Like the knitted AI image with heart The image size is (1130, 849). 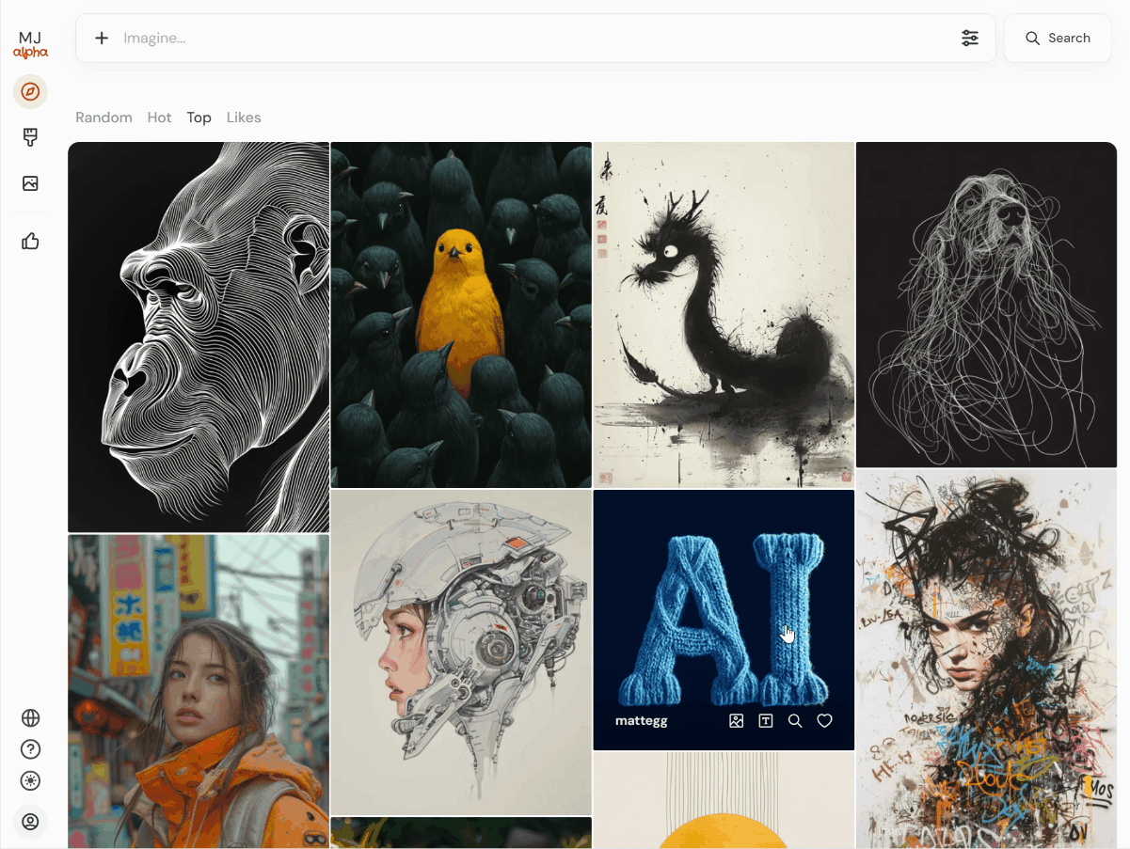(824, 721)
